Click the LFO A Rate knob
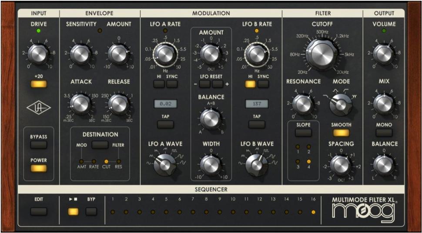Image resolution: width=422 pixels, height=233 pixels. click(165, 55)
